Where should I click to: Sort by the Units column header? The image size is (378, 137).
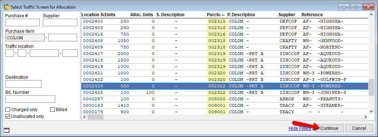pyautogui.click(x=117, y=15)
